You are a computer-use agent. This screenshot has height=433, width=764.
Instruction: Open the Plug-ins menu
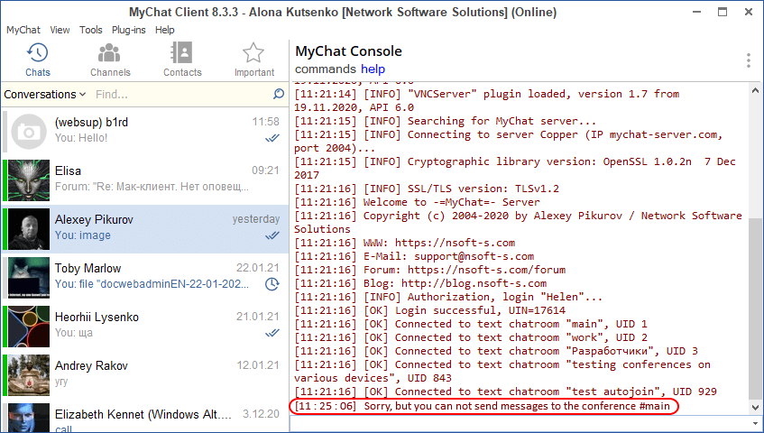click(x=129, y=30)
